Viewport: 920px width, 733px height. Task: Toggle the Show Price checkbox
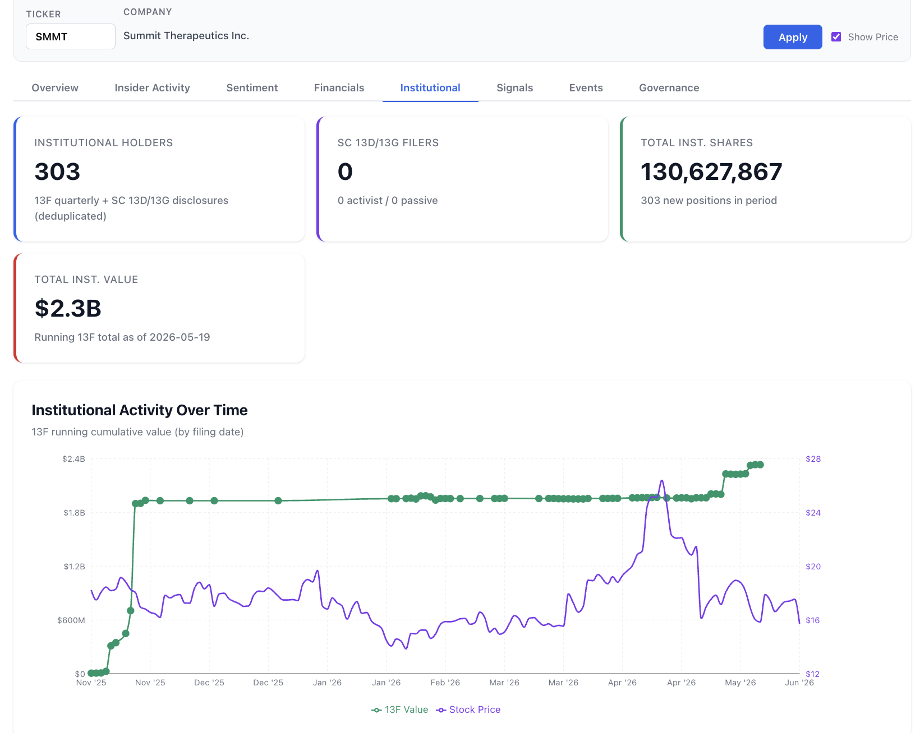836,37
